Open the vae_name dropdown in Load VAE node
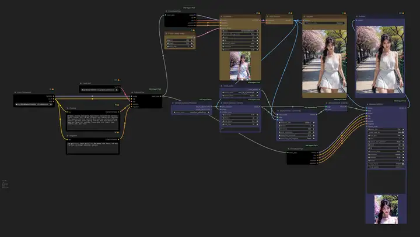The width and height of the screenshot is (420, 237). click(x=100, y=90)
